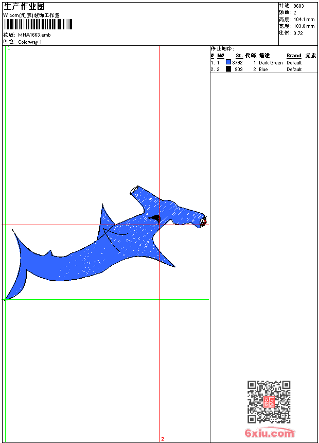Click the QR code at the bottom right
The image size is (319, 443).
click(269, 402)
